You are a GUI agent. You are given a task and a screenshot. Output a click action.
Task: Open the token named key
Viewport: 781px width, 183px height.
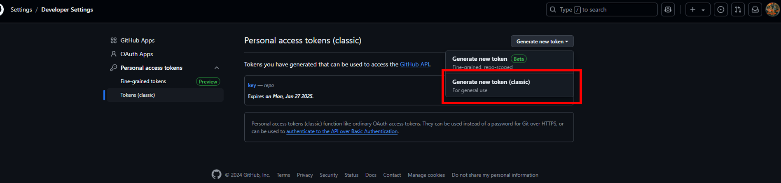tap(252, 85)
